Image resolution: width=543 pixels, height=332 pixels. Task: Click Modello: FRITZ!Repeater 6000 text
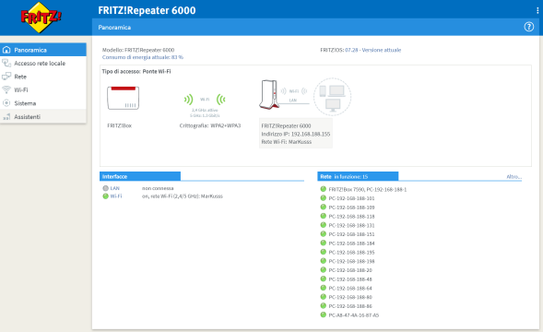point(138,50)
